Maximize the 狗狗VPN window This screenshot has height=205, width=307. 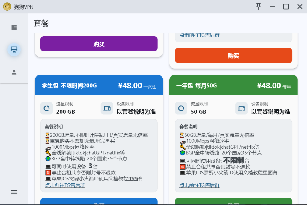point(286,7)
